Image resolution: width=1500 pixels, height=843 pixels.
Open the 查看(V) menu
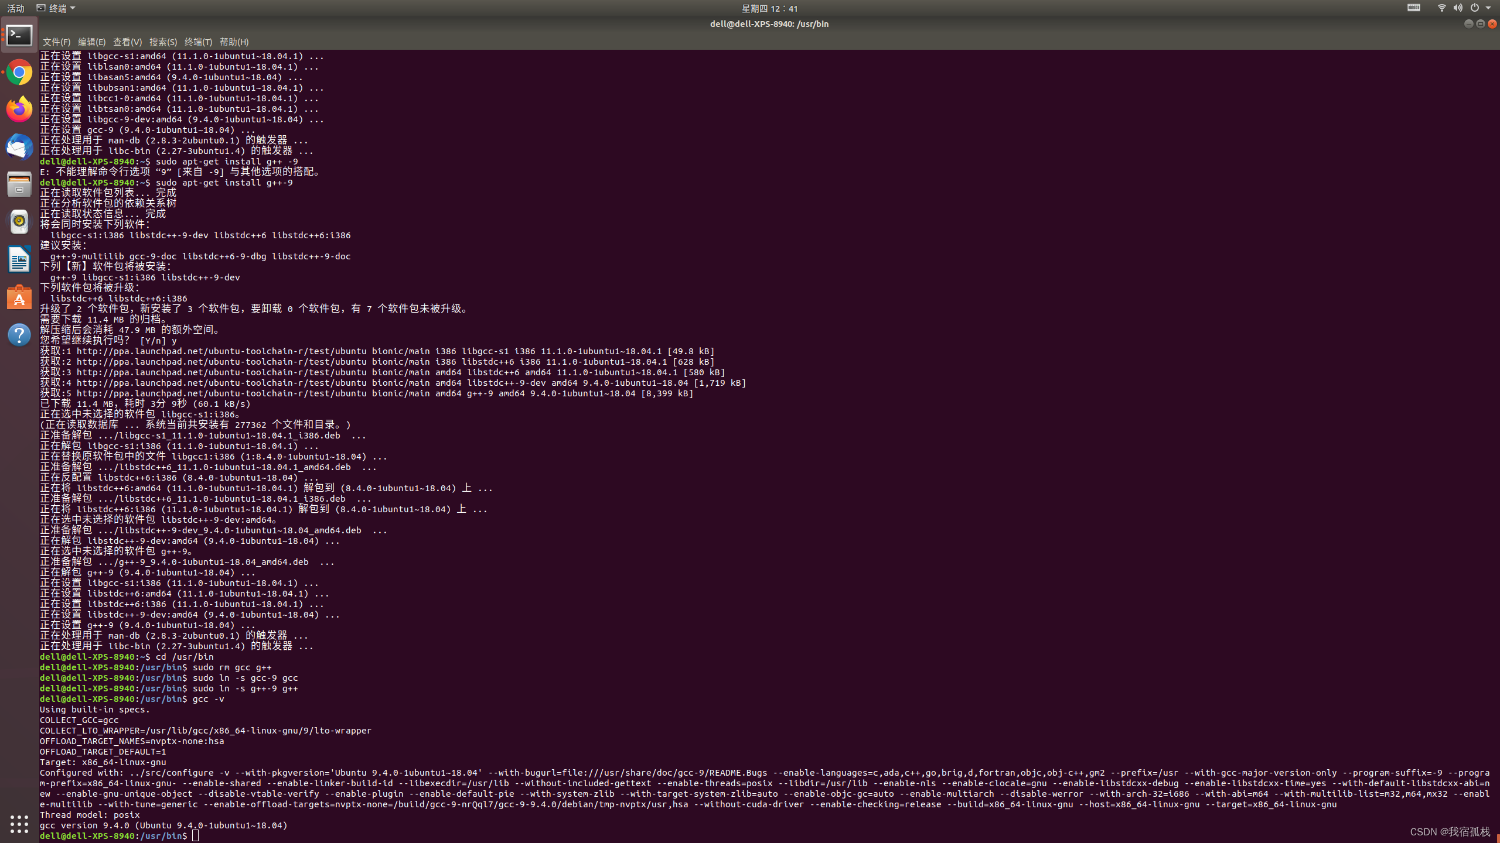coord(127,42)
